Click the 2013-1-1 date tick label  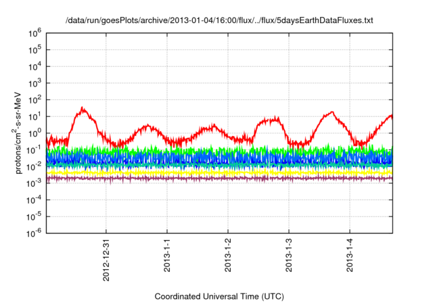(167, 255)
